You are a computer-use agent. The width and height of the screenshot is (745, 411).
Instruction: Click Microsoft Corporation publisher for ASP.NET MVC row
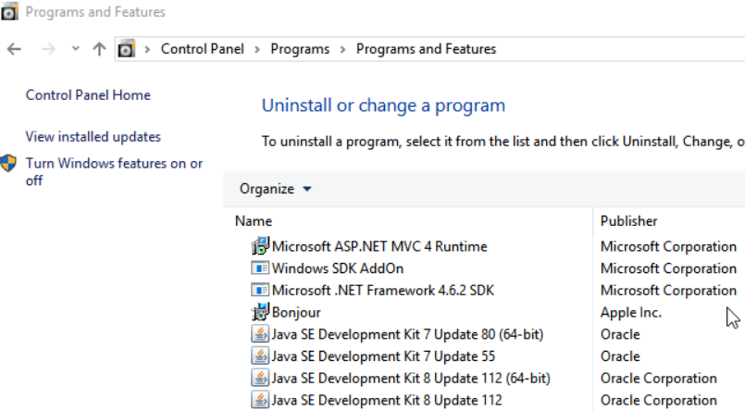click(668, 246)
